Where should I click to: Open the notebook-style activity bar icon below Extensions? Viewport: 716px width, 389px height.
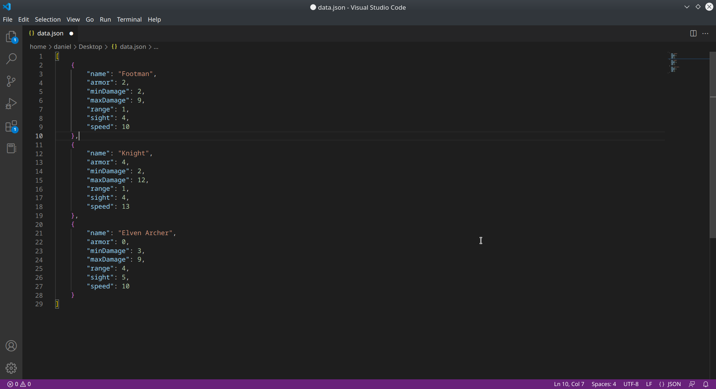pos(11,148)
